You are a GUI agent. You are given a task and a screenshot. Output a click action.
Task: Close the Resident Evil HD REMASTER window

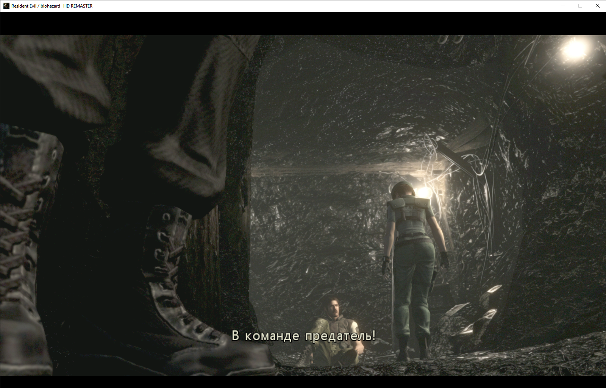pyautogui.click(x=598, y=6)
